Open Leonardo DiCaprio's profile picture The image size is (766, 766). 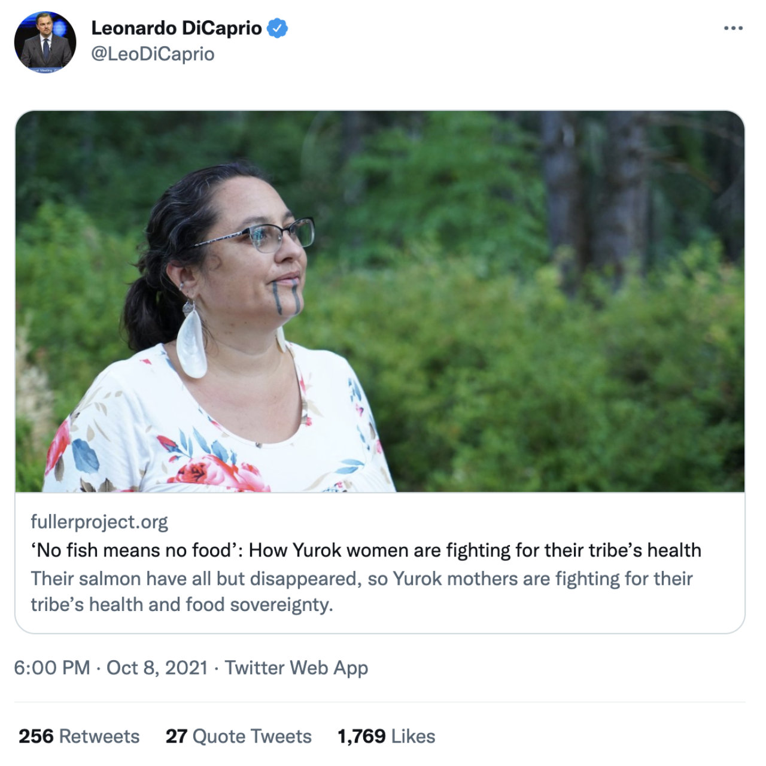pyautogui.click(x=45, y=42)
